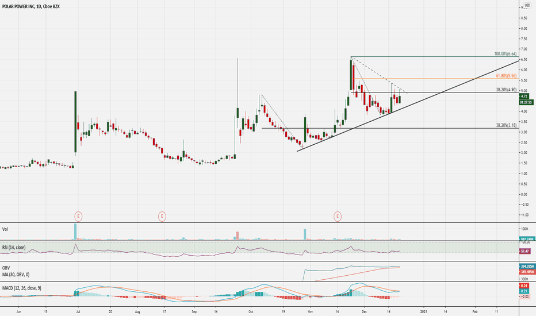This screenshot has width=536, height=316.
Task: Click the 100.00%(6.64) Fibonacci level label
Action: point(506,53)
